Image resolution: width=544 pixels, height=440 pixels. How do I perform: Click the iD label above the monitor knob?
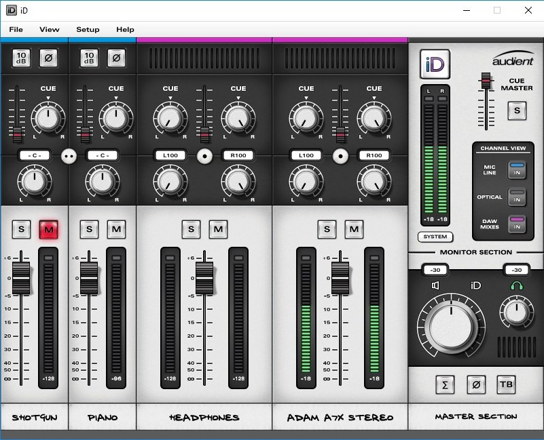pos(475,285)
